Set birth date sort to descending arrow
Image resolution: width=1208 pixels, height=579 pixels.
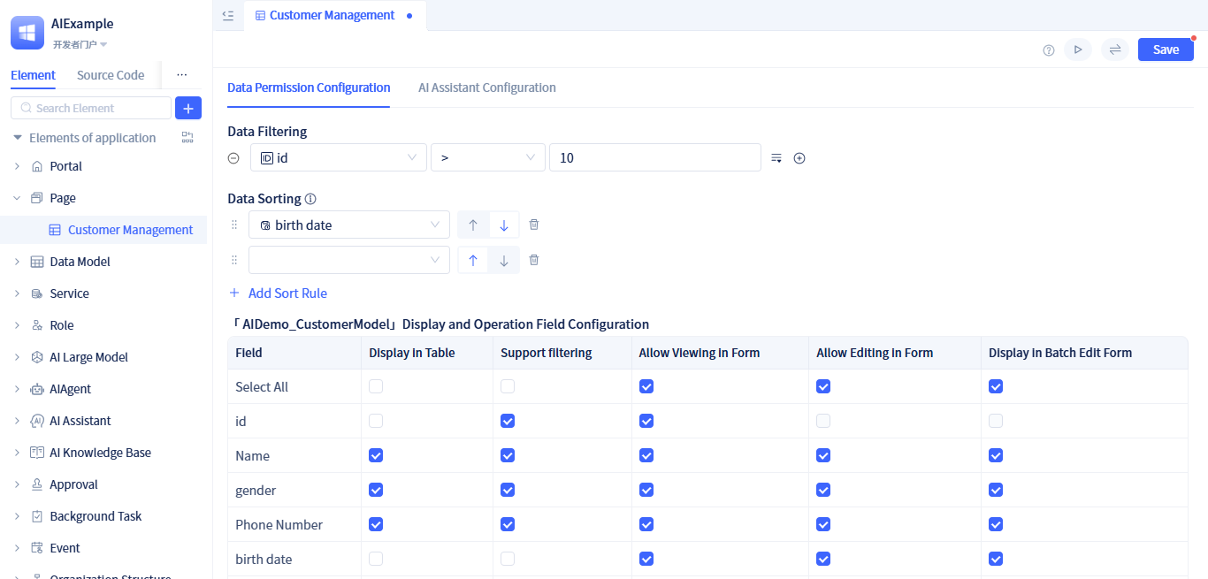[504, 225]
